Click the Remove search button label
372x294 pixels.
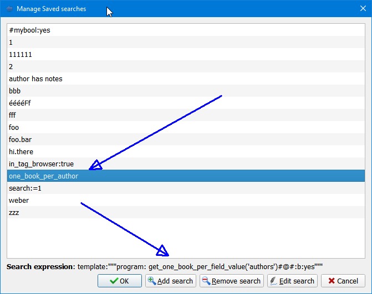(236, 281)
